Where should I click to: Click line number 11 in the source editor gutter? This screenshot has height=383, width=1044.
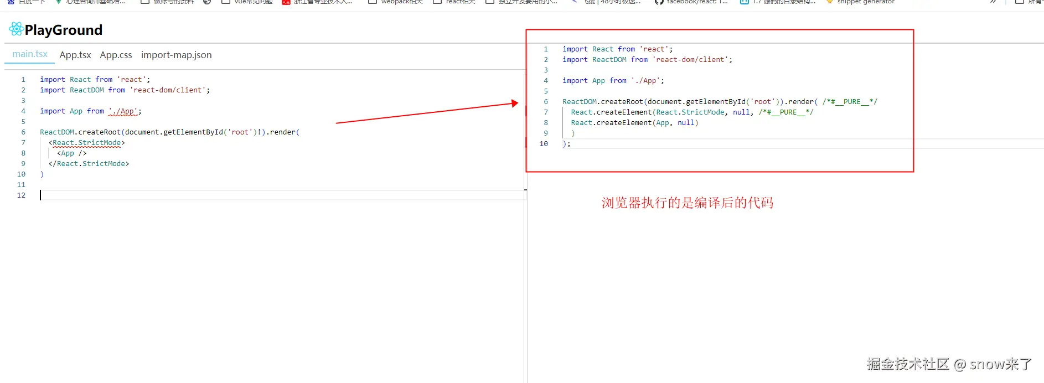[21, 185]
